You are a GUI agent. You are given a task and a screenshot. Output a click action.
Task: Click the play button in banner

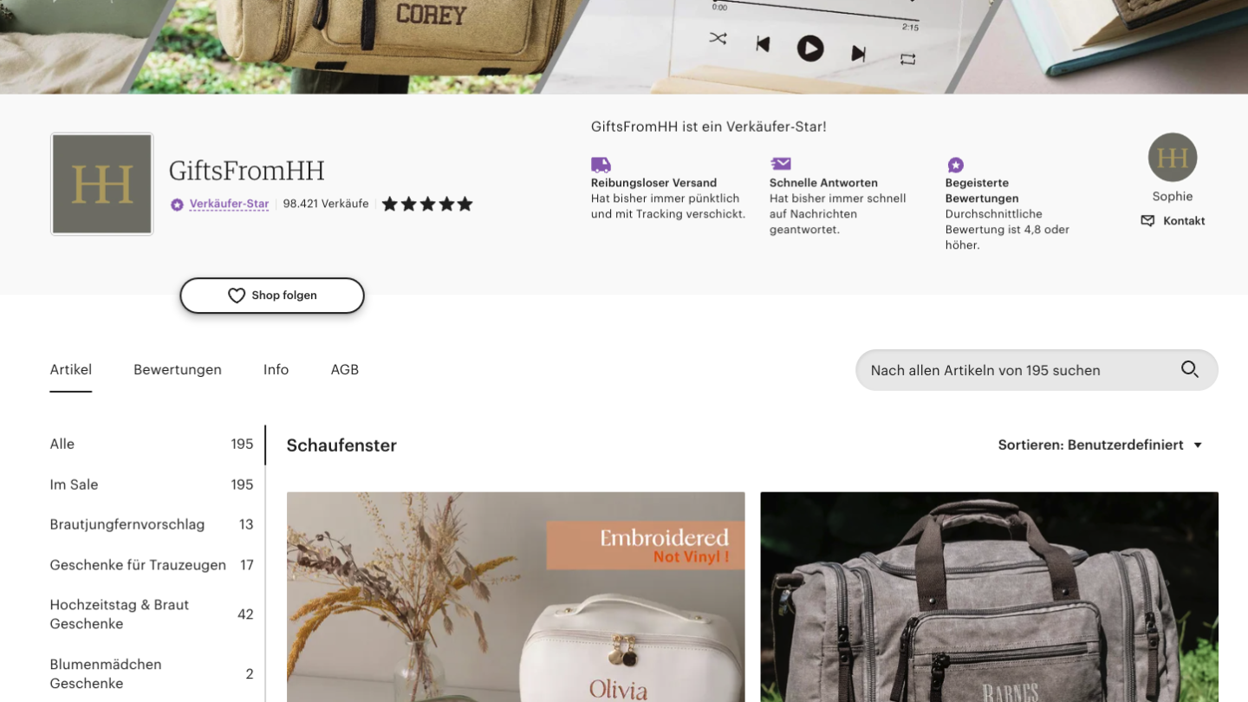click(x=810, y=49)
